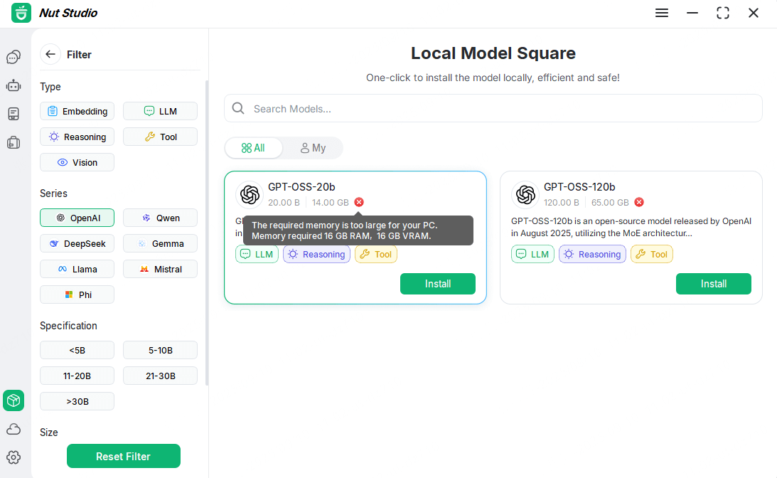Filter by 11-20B specification
Viewport: 777px width, 478px height.
tap(77, 376)
